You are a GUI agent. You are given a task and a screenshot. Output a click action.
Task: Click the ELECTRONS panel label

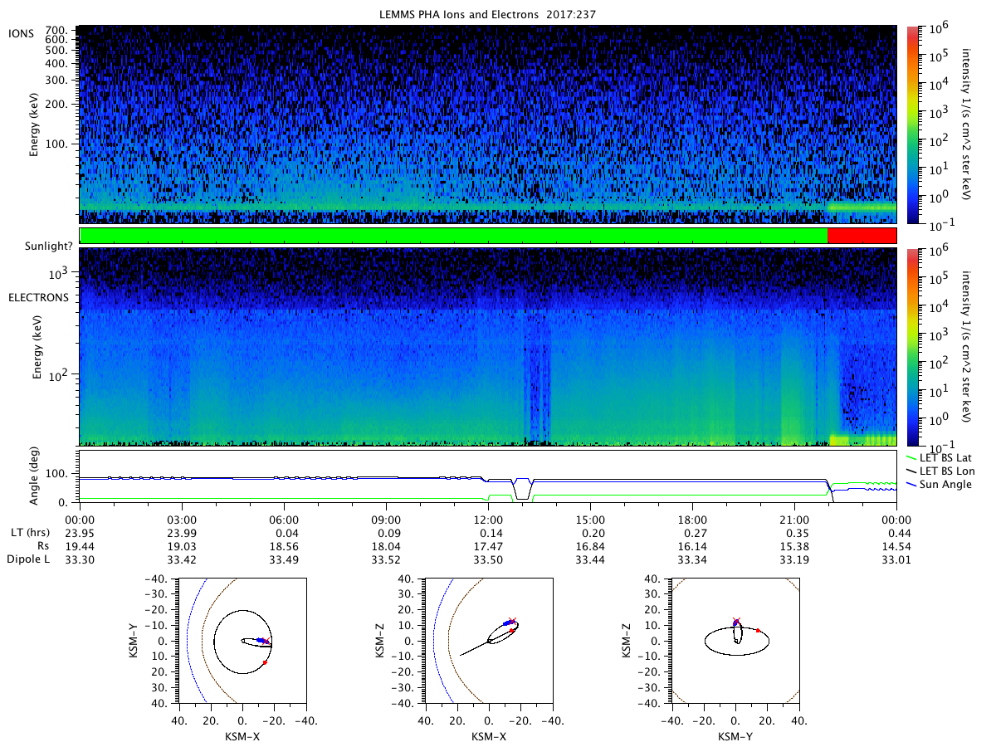coord(39,296)
